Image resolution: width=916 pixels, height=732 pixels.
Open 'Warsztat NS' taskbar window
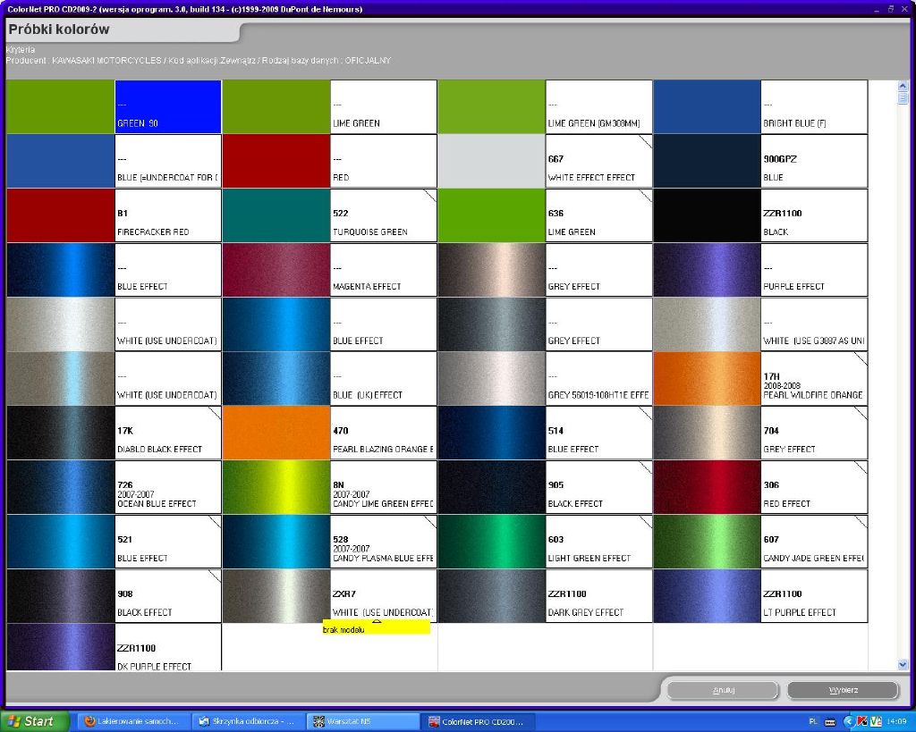click(361, 721)
